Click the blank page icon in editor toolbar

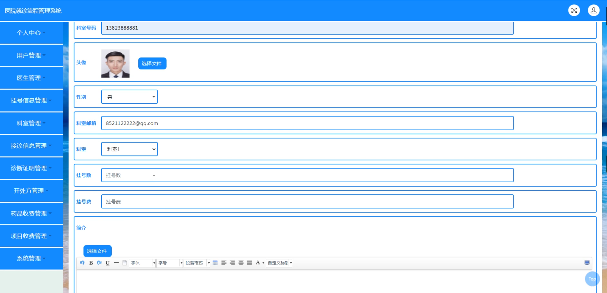125,263
